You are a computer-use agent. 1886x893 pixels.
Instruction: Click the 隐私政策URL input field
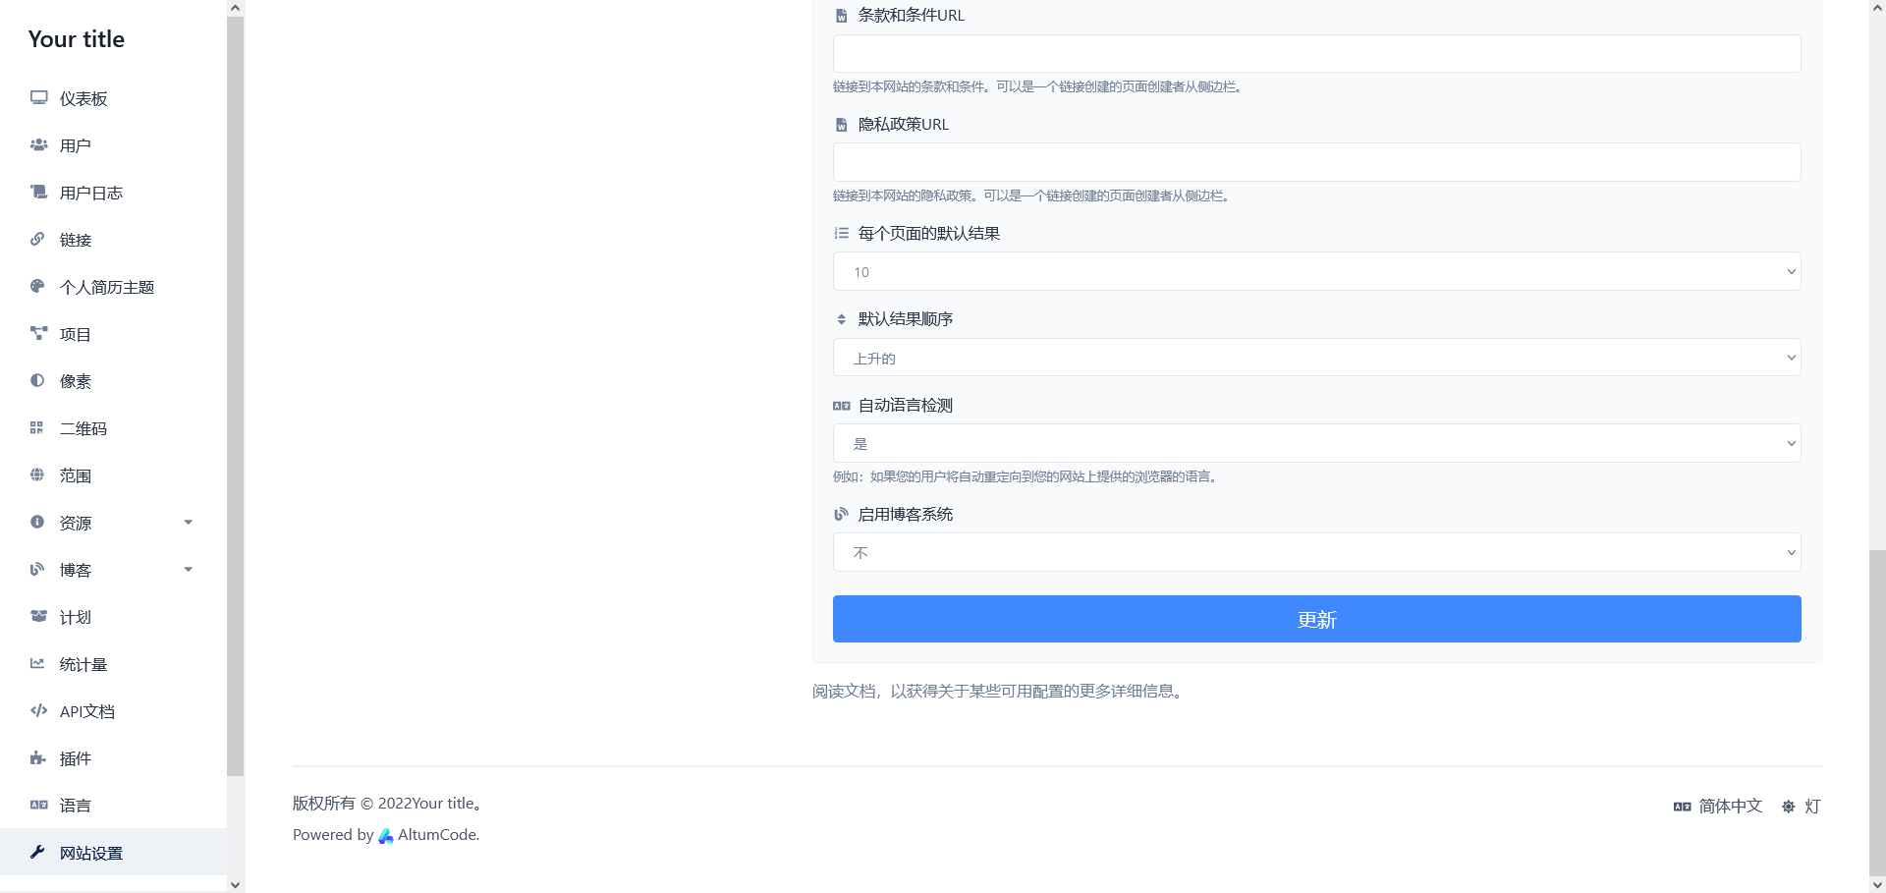(1316, 162)
